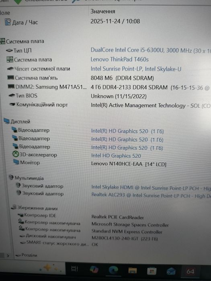The height and width of the screenshot is (281, 211).
Task: Click the controller icon in Microsoft Storage Spaces row
Action: 21,222
